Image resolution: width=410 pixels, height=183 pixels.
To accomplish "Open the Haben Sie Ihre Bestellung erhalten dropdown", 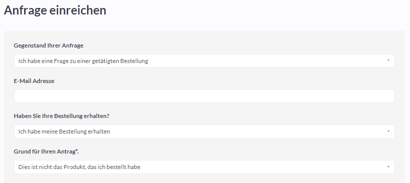I will coord(204,131).
